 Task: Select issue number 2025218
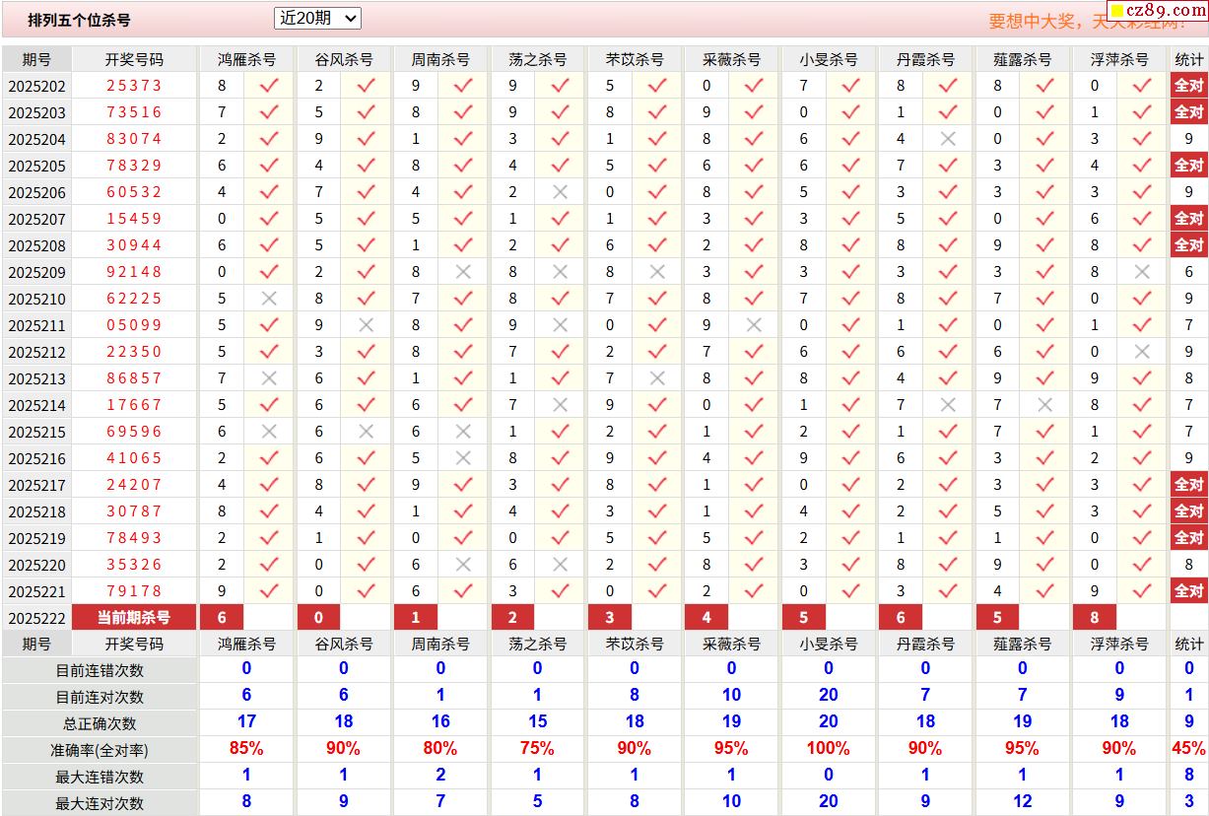pos(36,511)
